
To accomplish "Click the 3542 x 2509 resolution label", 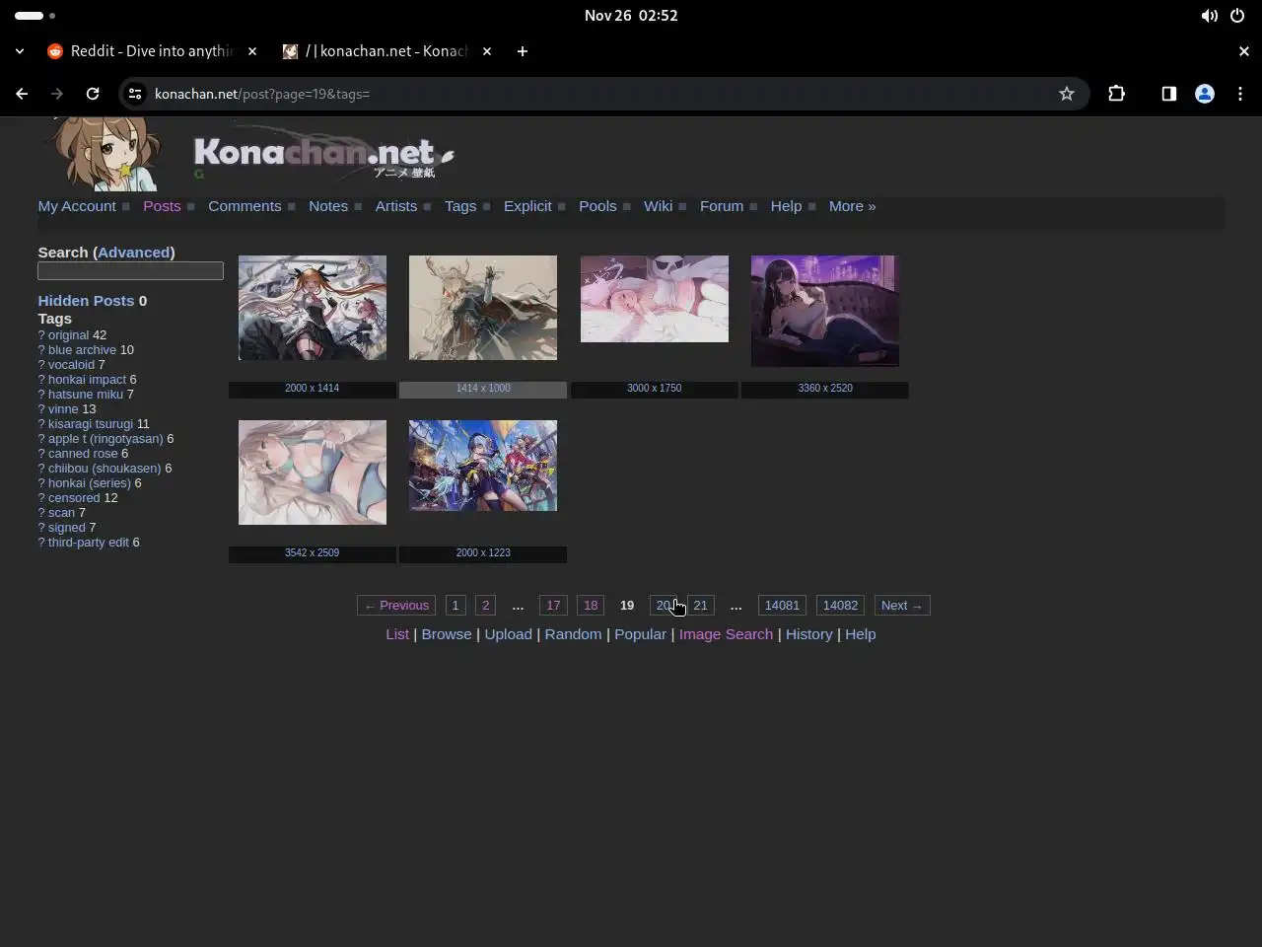I will click(313, 553).
